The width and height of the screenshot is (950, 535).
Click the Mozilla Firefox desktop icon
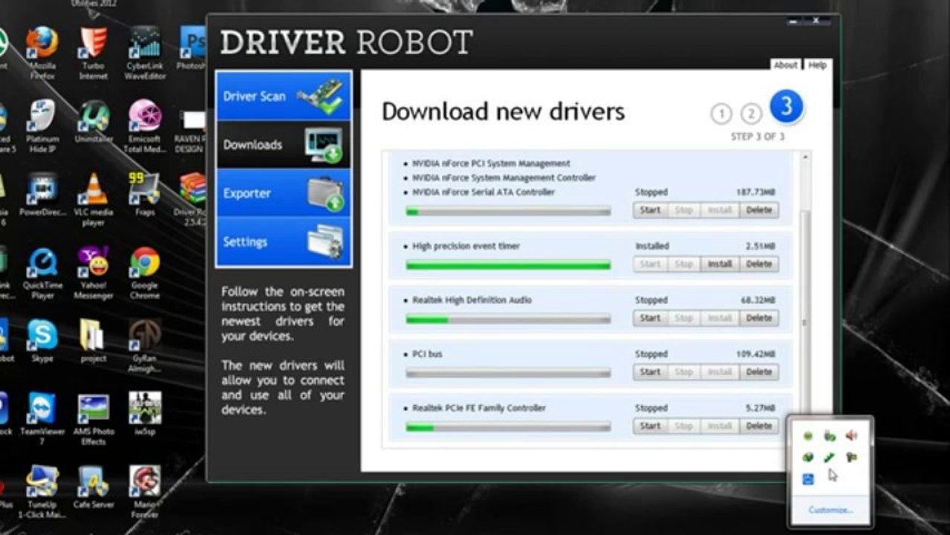coord(42,52)
